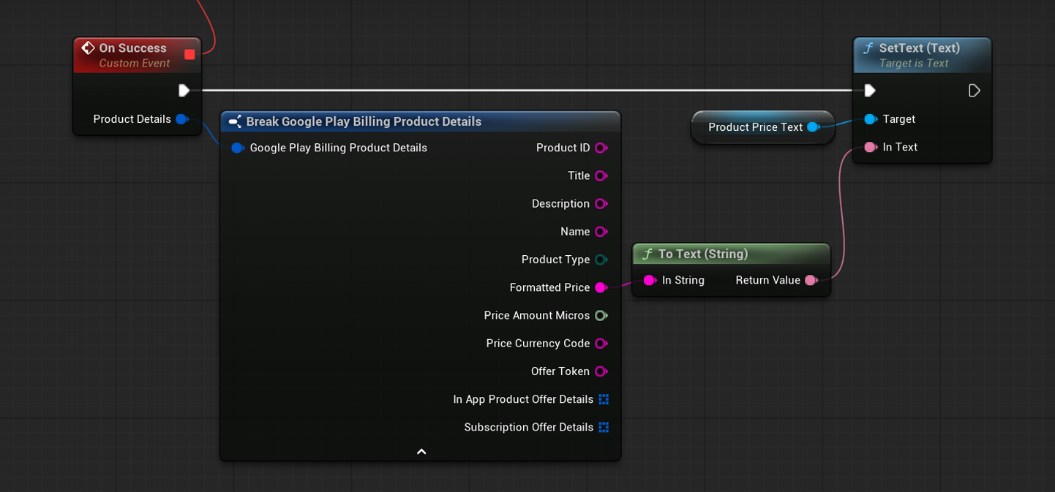Click the Product Type output pin

pos(601,260)
